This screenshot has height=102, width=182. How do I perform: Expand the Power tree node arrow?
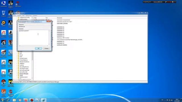pos(17,55)
